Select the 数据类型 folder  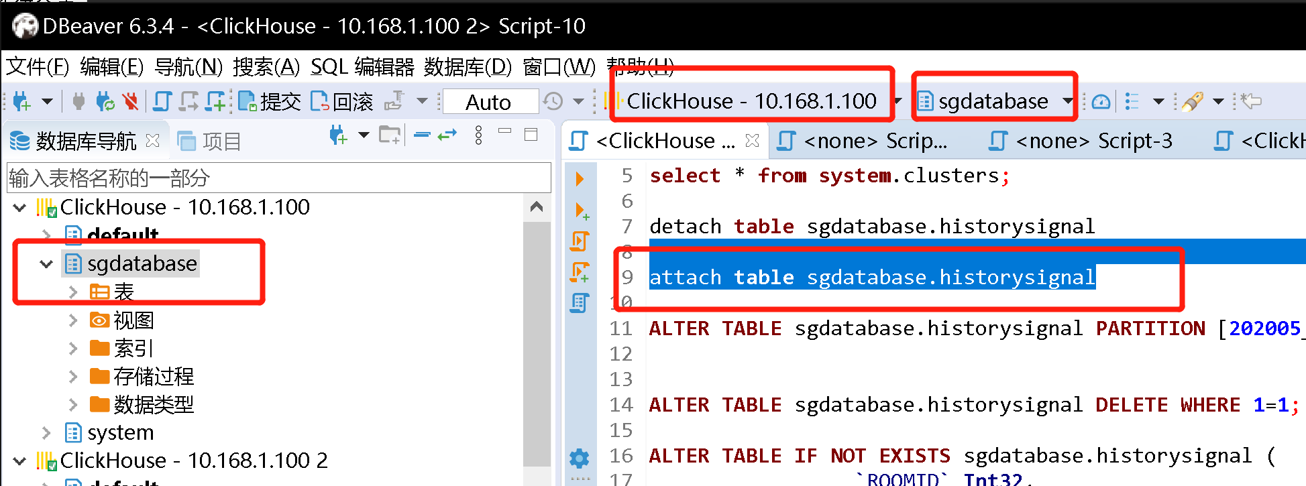click(154, 405)
